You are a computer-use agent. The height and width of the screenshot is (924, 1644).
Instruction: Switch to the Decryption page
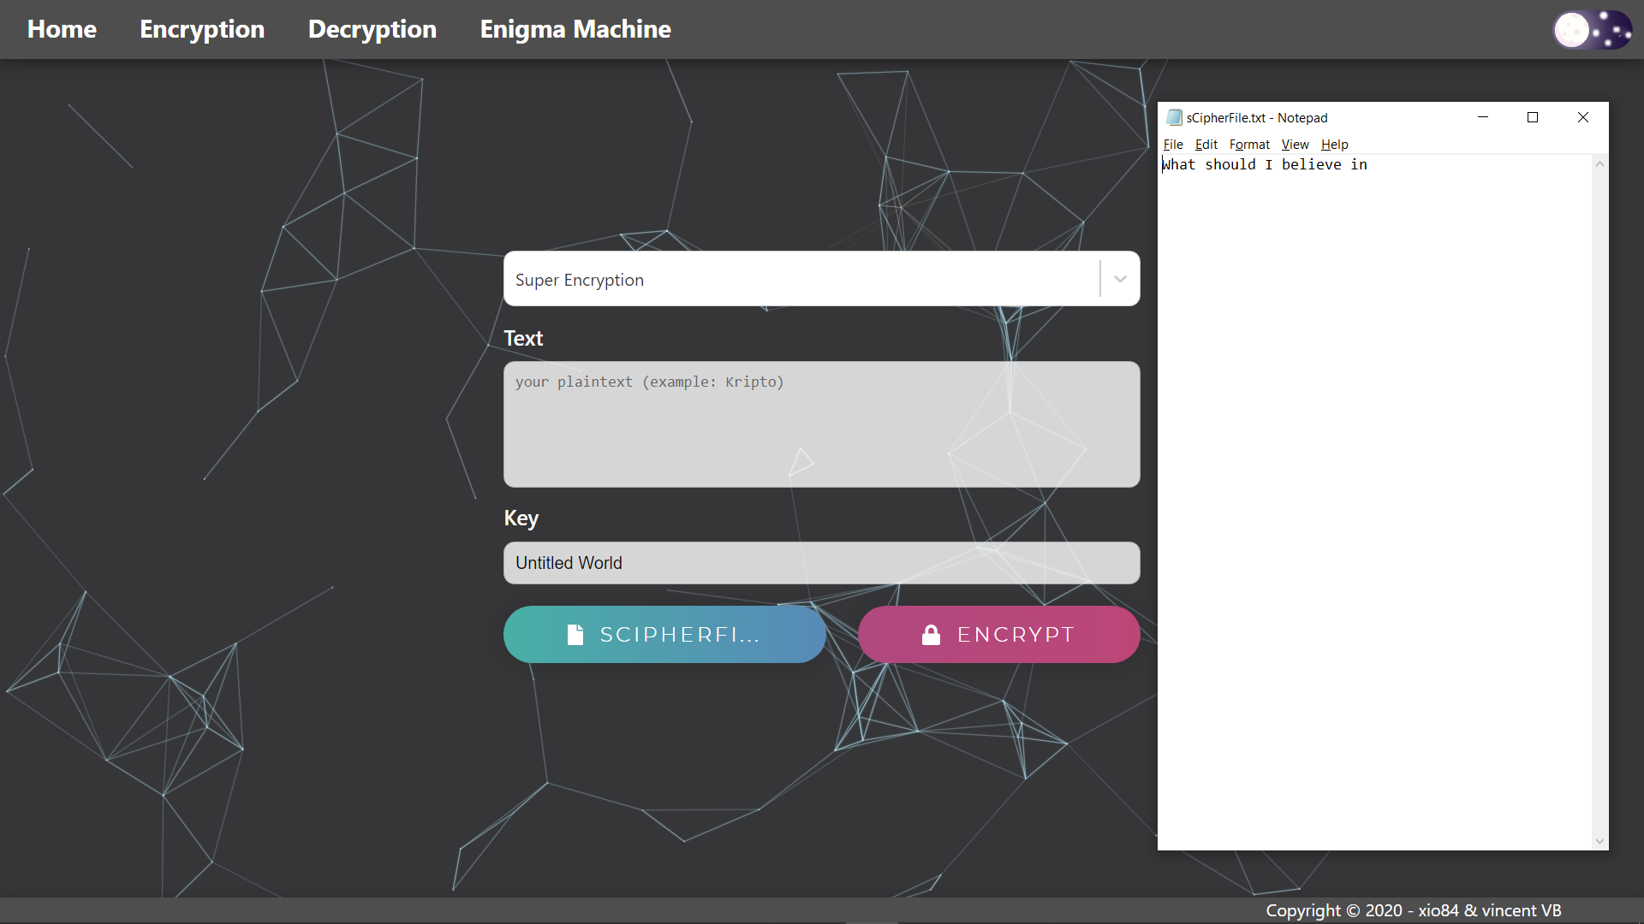(x=372, y=29)
